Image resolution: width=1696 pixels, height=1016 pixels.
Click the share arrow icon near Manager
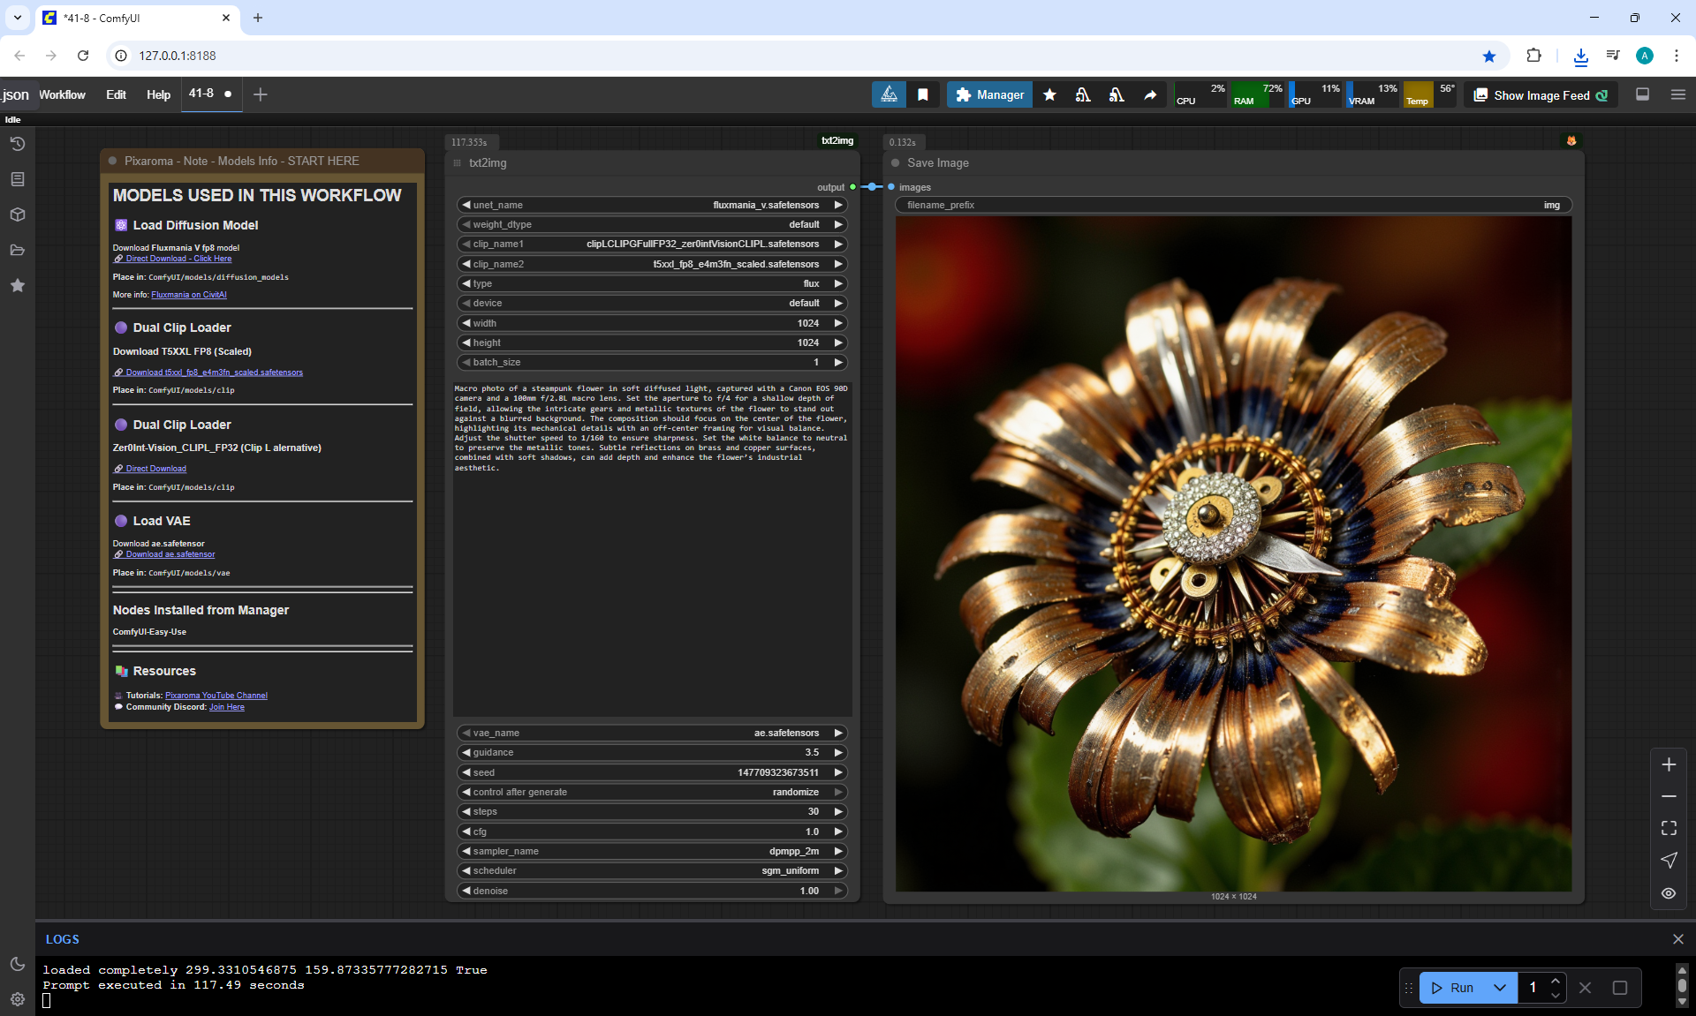click(x=1150, y=95)
